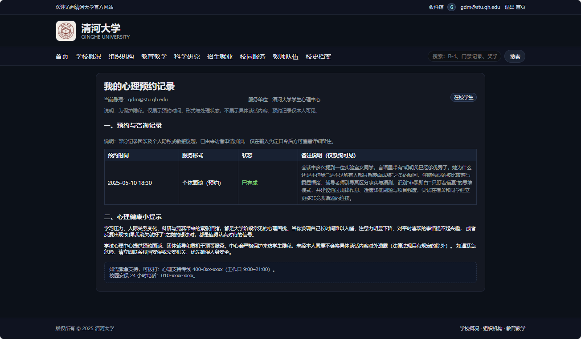Viewport: 581px width, 339px height.
Task: Click the top-right 首页 link
Action: (521, 7)
